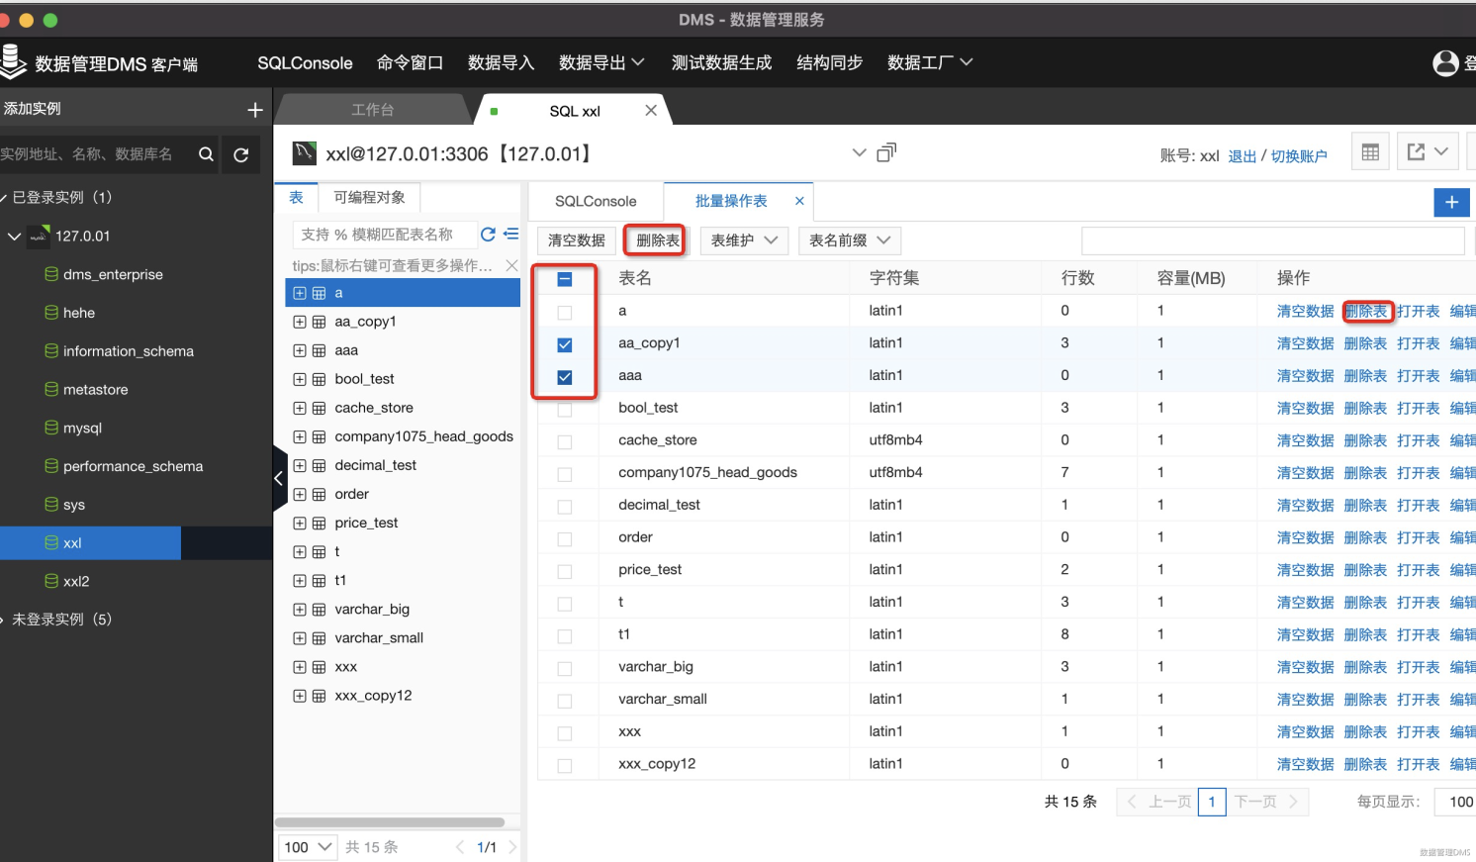Click the horizontal scrollbar under table tree
This screenshot has width=1476, height=862.
click(x=390, y=822)
